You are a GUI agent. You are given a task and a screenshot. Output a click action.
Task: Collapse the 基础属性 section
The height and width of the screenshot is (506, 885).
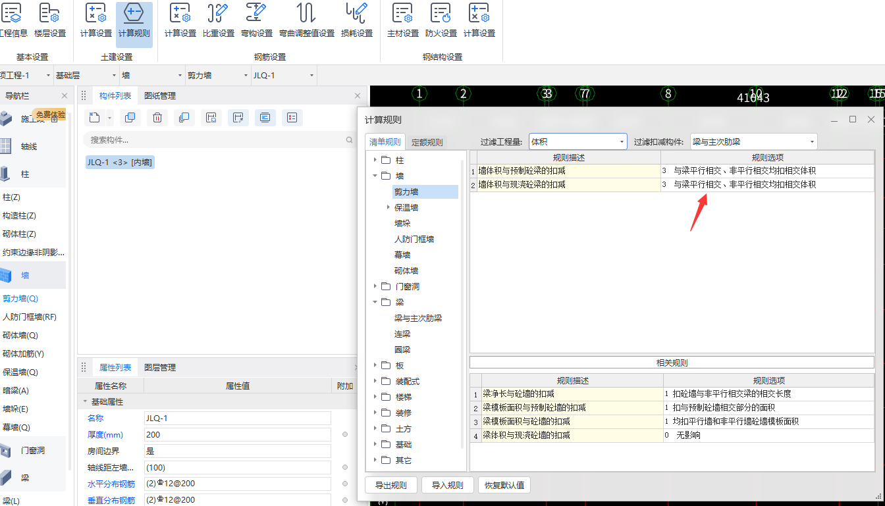84,401
